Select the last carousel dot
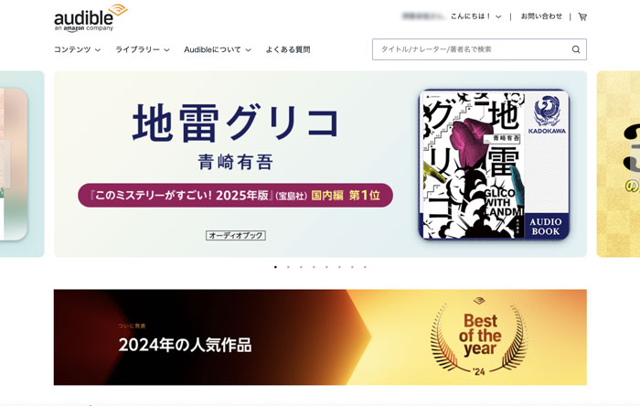The image size is (640, 406). 365,267
